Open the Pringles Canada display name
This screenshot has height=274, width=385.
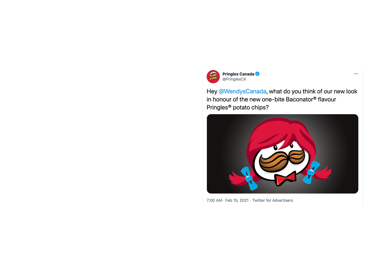point(238,74)
